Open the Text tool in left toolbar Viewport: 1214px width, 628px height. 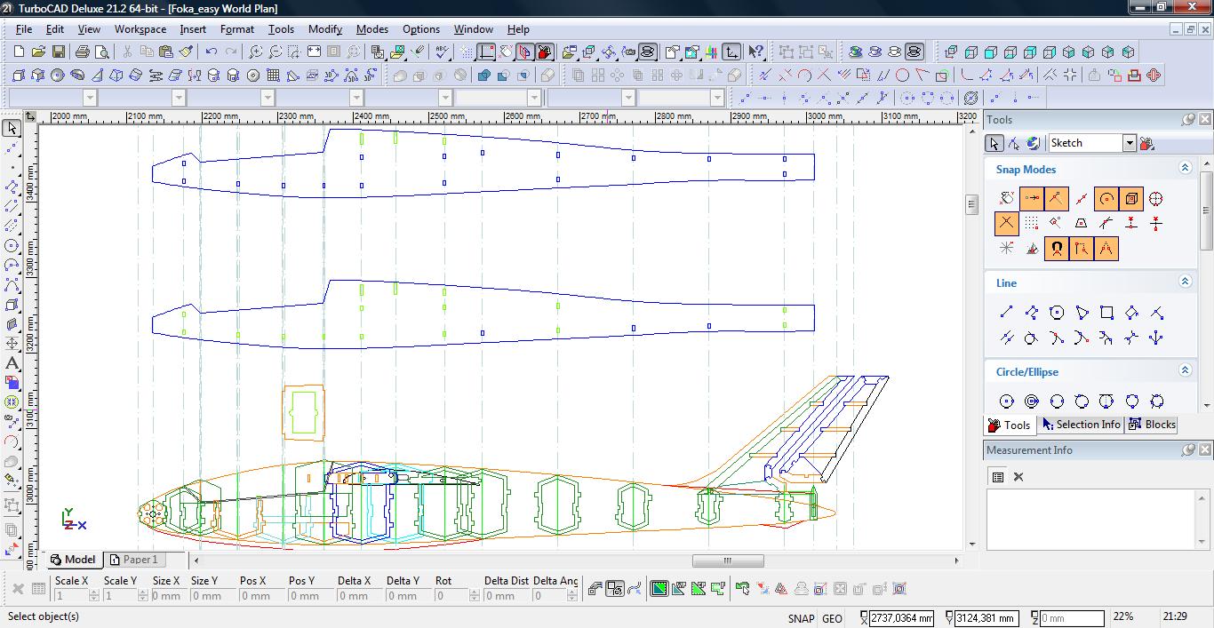coord(12,363)
